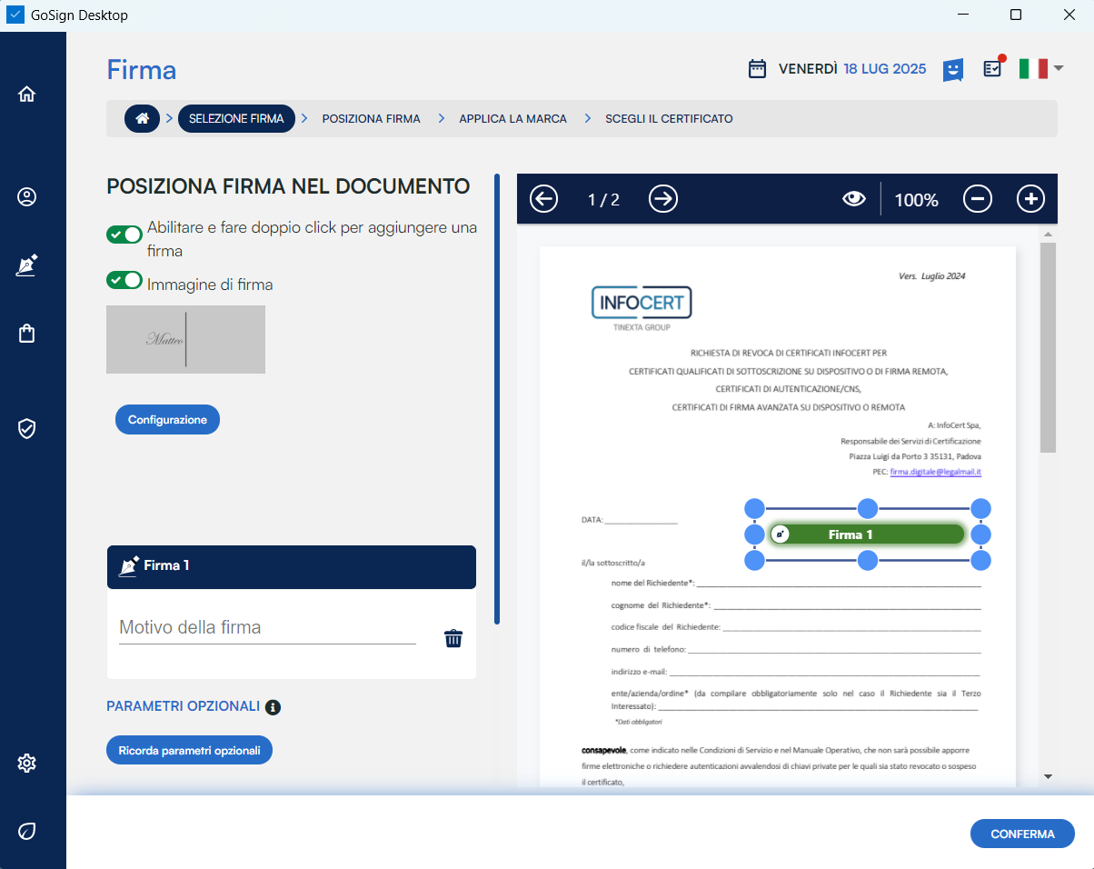Toggle document preview eye icon

[854, 199]
